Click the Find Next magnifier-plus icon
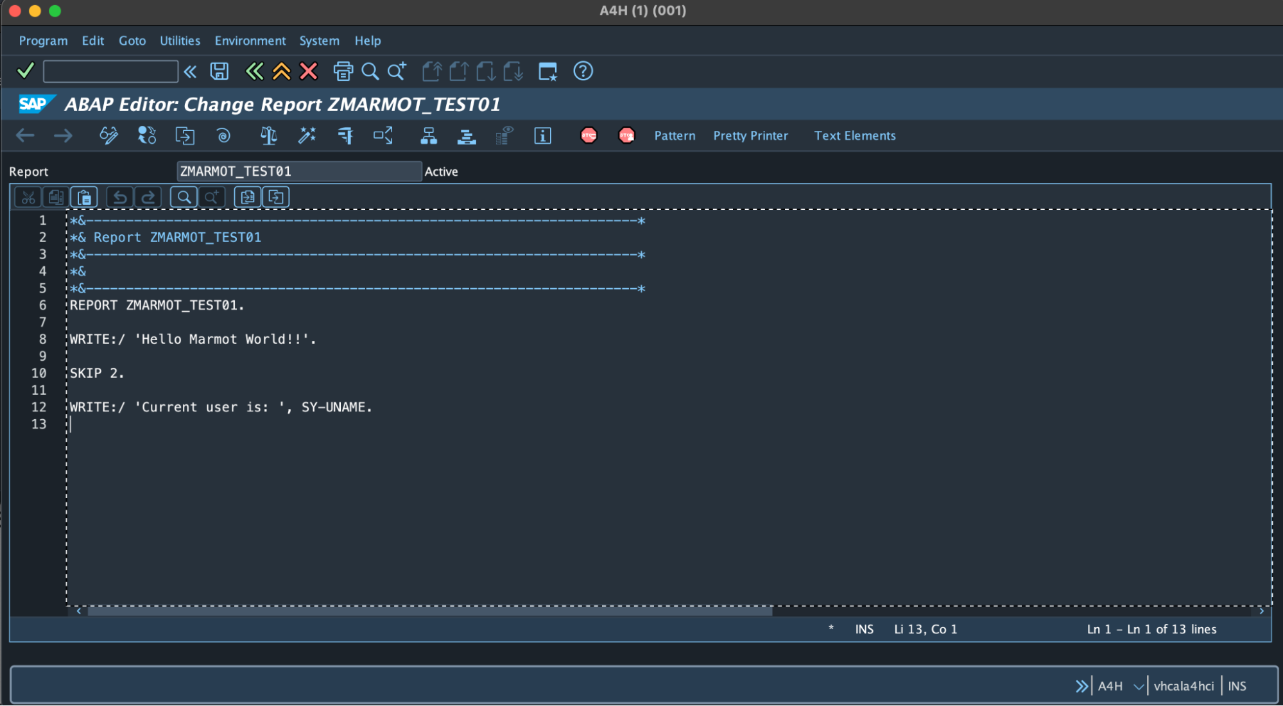 click(397, 71)
